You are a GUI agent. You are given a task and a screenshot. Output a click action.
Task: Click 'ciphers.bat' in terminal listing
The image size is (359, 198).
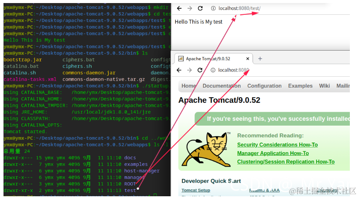(79, 60)
